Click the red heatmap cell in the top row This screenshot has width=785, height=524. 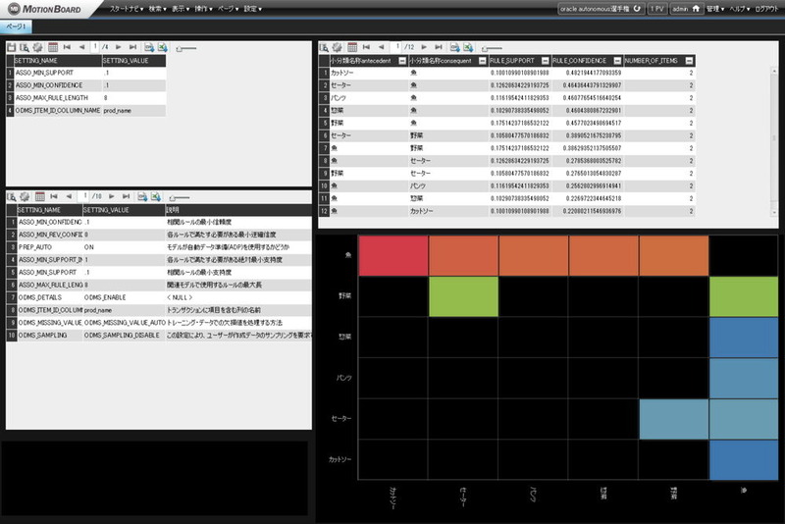pos(393,256)
